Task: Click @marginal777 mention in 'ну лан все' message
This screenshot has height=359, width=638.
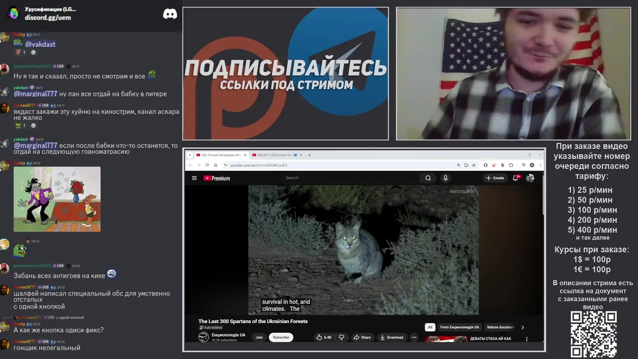Action: click(35, 94)
